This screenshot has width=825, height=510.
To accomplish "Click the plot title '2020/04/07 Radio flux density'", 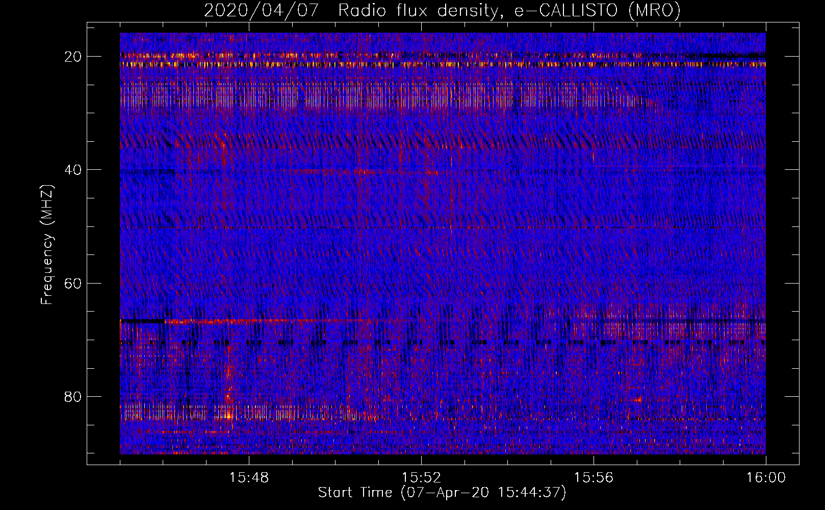I will coord(442,11).
